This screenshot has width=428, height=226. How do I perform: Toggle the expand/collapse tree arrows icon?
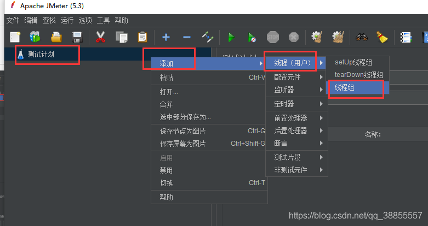[208, 37]
